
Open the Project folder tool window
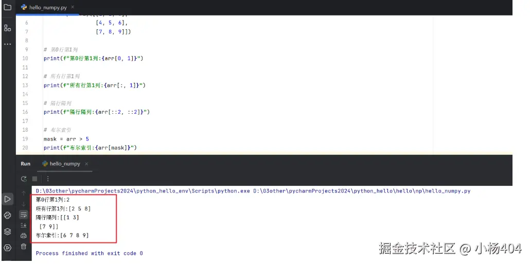7,7
